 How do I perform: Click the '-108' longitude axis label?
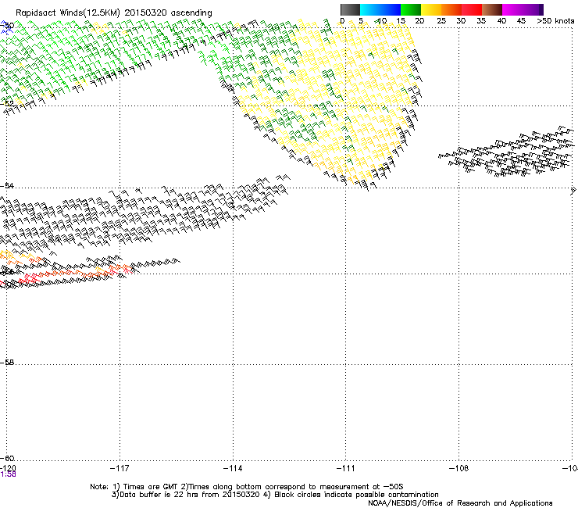459,468
